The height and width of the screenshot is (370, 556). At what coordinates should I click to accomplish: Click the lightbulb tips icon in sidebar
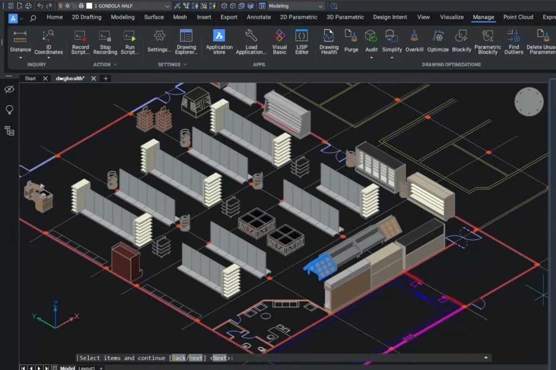pos(9,110)
